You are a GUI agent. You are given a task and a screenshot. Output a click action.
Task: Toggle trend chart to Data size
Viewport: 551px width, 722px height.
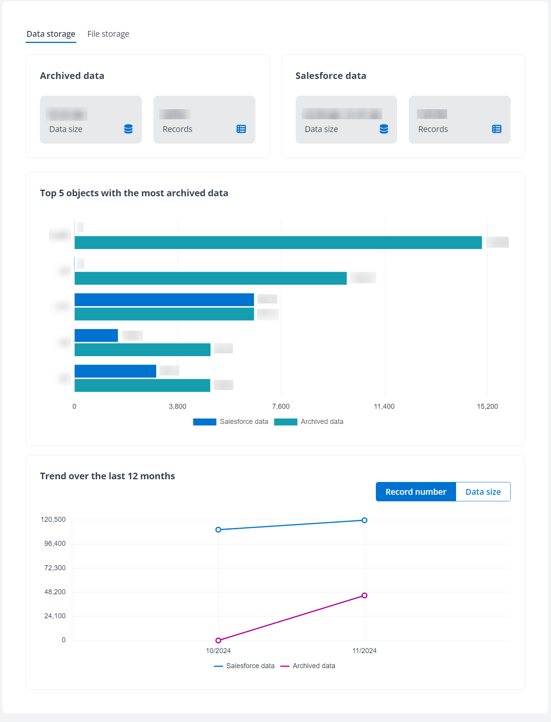tap(483, 492)
